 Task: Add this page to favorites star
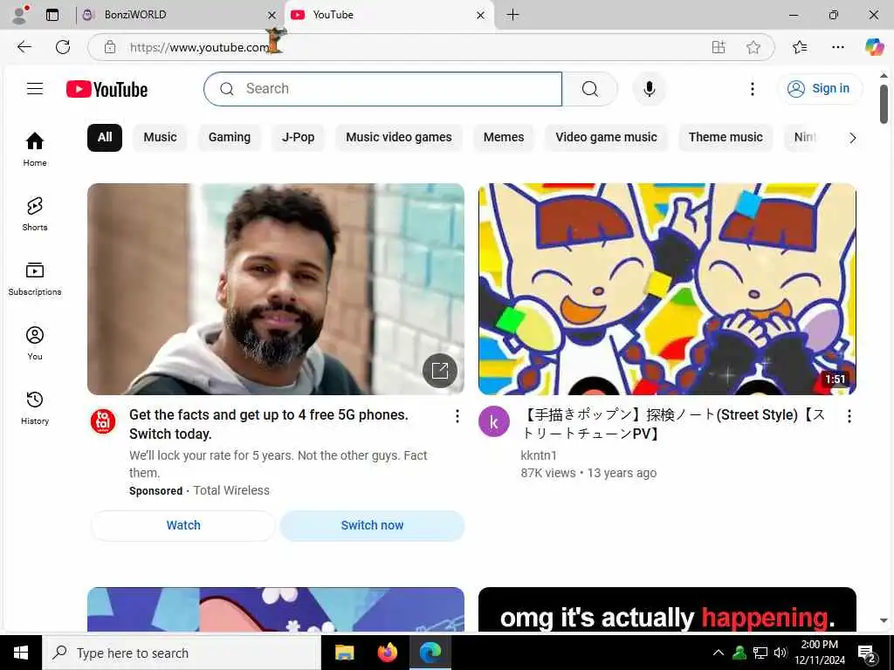point(753,47)
